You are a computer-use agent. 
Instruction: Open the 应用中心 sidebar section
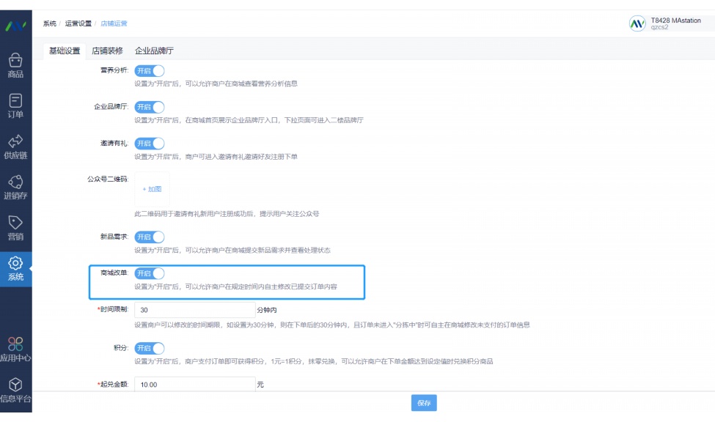click(15, 349)
